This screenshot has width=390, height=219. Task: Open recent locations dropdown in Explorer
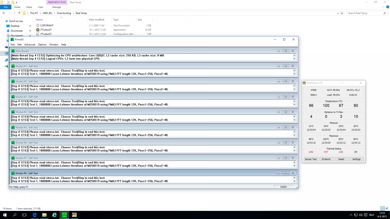pos(15,13)
